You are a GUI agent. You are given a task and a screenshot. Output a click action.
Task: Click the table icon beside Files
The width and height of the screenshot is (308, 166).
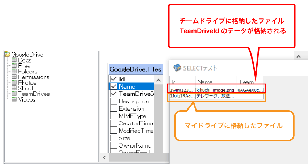[14, 65]
